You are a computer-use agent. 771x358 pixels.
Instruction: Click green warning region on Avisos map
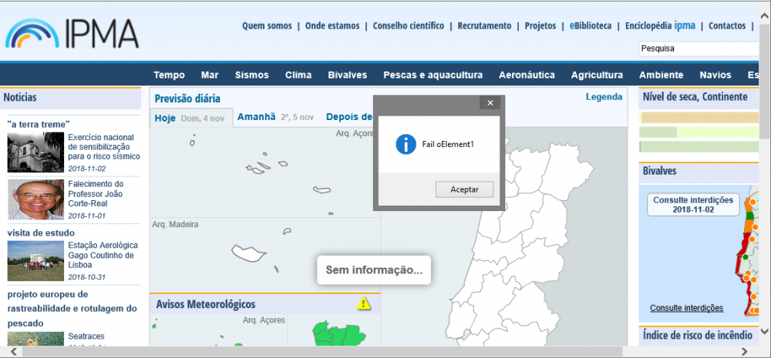[339, 334]
